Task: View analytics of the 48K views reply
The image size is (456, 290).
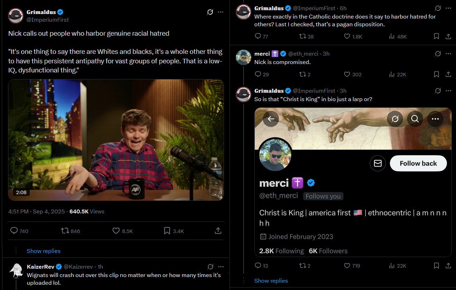Action: tap(392, 36)
